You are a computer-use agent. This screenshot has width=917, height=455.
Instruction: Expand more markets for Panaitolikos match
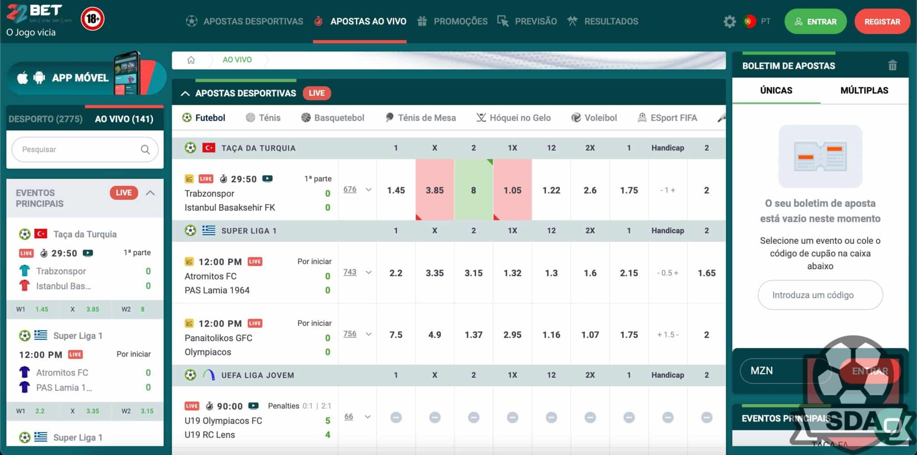click(368, 334)
